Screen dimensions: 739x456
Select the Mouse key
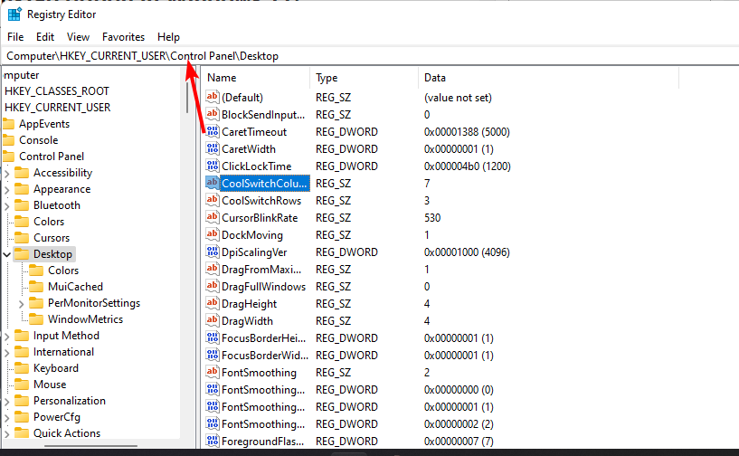50,385
